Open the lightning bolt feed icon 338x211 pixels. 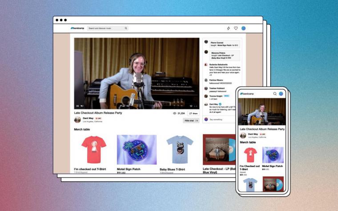(229, 28)
